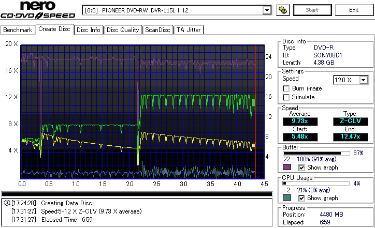Click the Nero CD-DVD Speed logo
Screen dimensions: 375x228
click(40, 11)
